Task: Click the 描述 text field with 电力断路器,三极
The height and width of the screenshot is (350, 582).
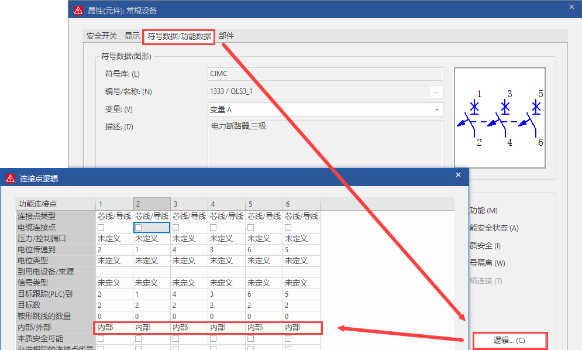Action: [x=325, y=143]
